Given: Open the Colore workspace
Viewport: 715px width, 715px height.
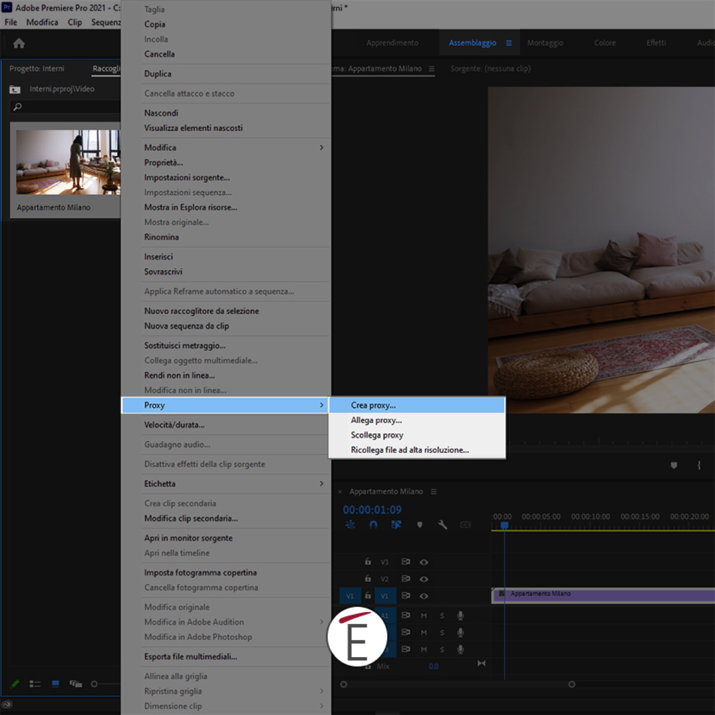Looking at the screenshot, I should click(x=605, y=43).
